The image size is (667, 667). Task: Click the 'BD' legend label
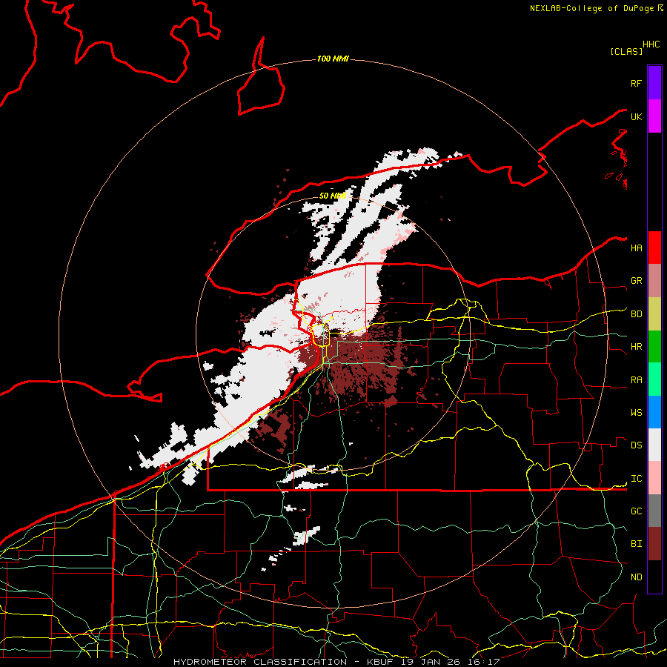pos(637,314)
